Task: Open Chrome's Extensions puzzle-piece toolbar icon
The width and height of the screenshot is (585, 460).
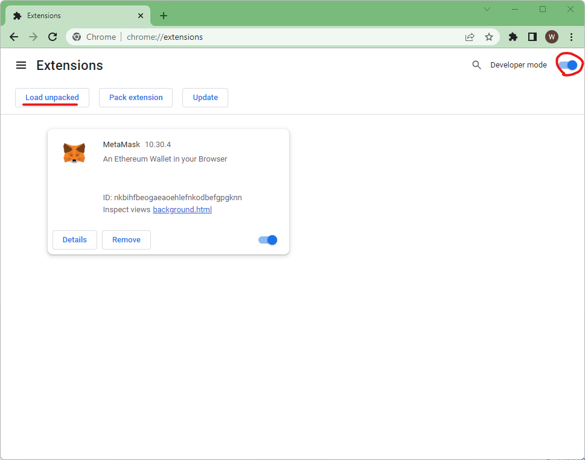Action: pyautogui.click(x=513, y=37)
